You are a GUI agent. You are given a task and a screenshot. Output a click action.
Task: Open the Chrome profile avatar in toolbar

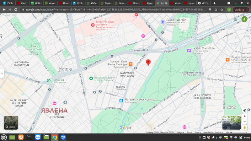click(229, 10)
